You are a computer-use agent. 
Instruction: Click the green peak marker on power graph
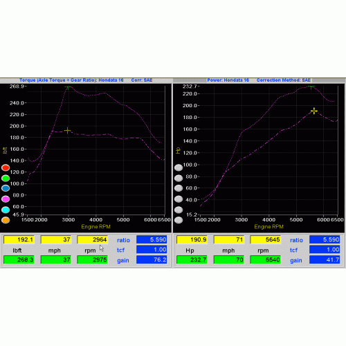(x=311, y=87)
